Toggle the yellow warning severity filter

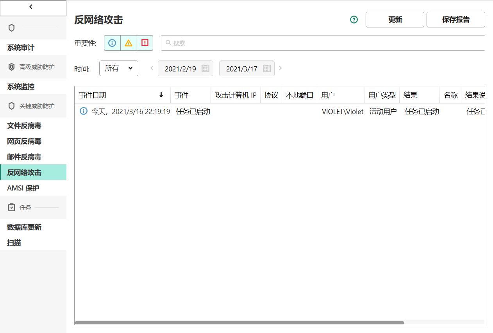pos(128,43)
